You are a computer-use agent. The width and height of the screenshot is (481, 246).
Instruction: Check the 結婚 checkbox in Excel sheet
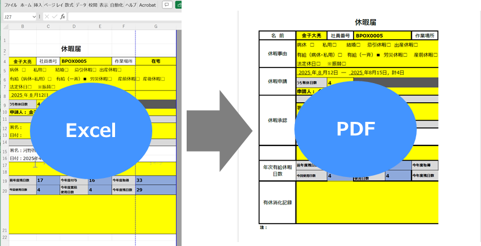click(x=66, y=70)
